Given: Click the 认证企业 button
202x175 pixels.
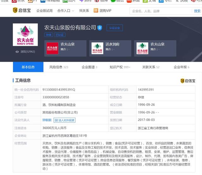Looking at the screenshot, I should pyautogui.click(x=114, y=28).
